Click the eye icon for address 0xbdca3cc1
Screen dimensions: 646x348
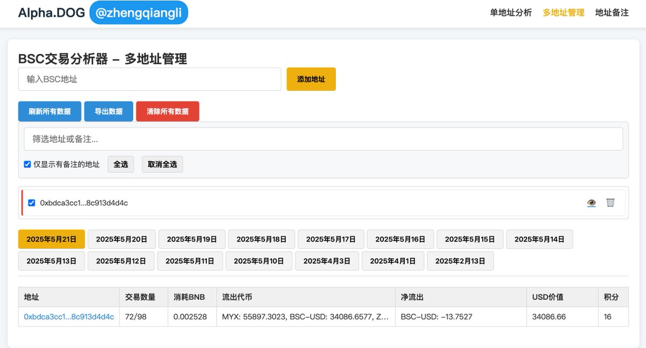pos(591,202)
